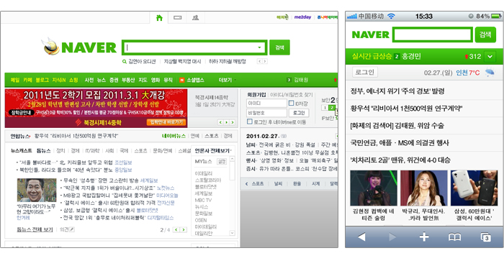
Task: Switch to the IT/과학 newscast tab
Action: (92, 150)
